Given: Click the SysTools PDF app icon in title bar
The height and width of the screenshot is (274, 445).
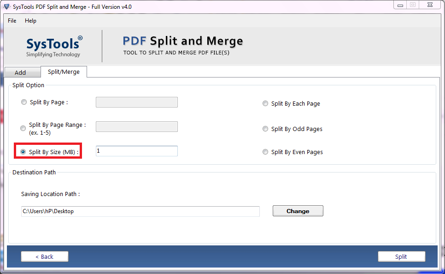Looking at the screenshot, I should tap(6, 6).
